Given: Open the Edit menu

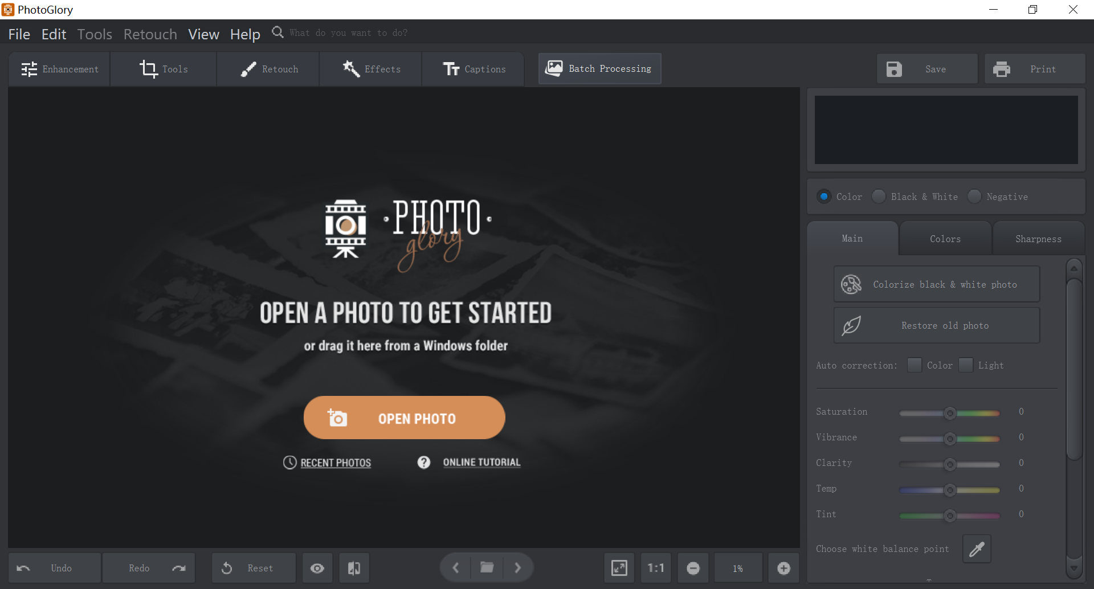Looking at the screenshot, I should pos(54,34).
